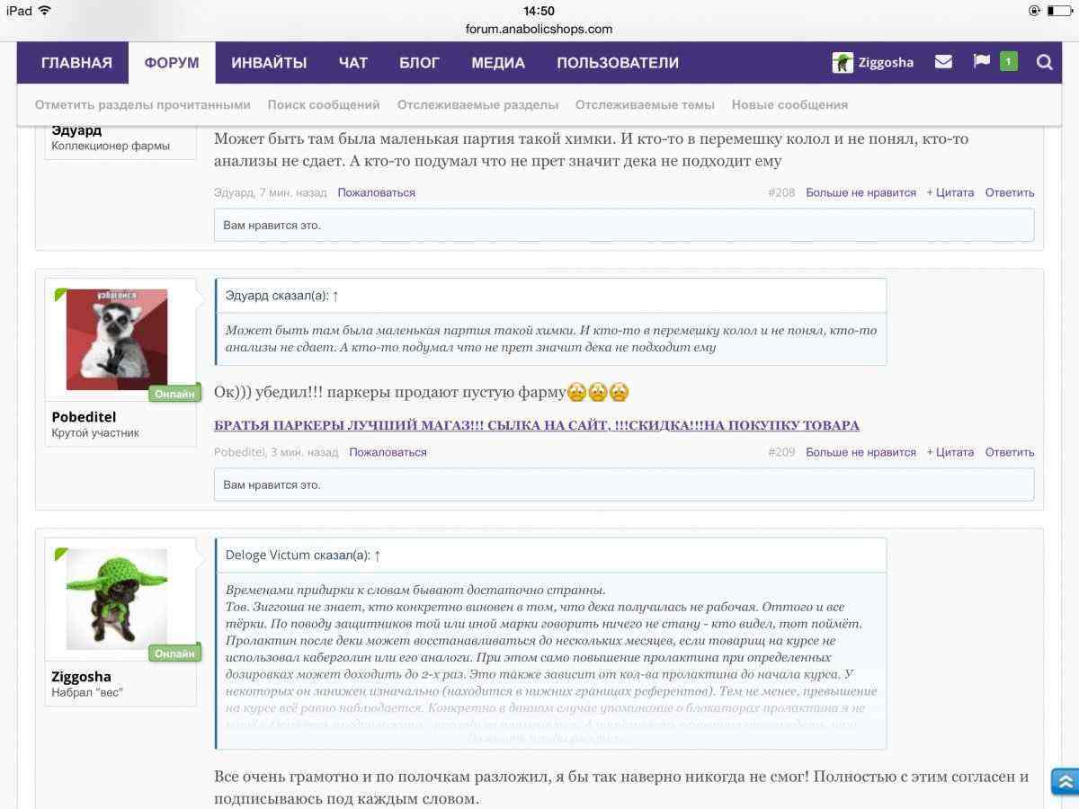Open the search magnifier icon
Viewport: 1079px width, 809px height.
coord(1044,62)
